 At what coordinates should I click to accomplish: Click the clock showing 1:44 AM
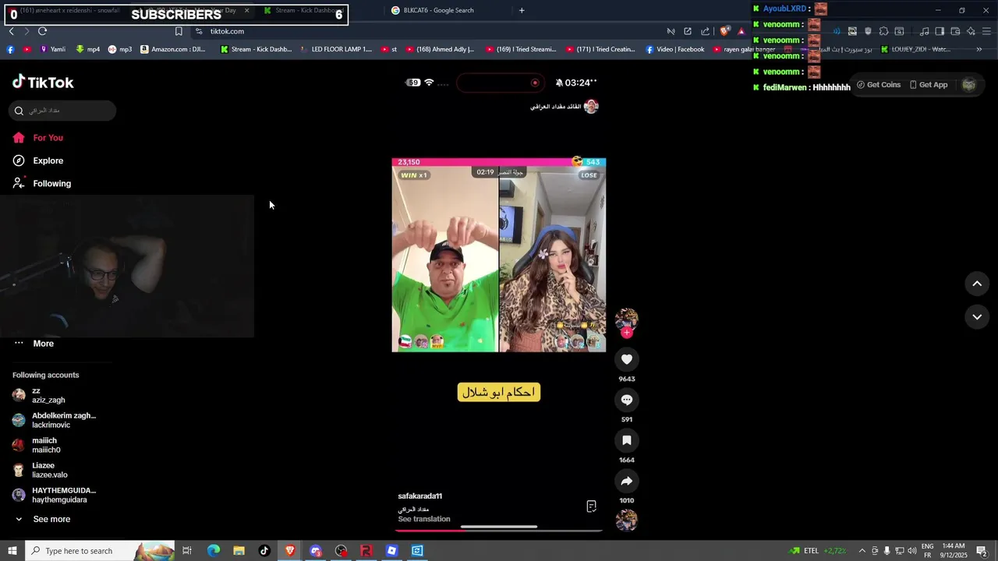(x=954, y=551)
